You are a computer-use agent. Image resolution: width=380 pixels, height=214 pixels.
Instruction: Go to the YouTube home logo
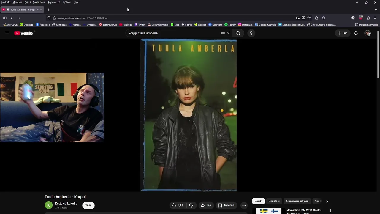(24, 33)
